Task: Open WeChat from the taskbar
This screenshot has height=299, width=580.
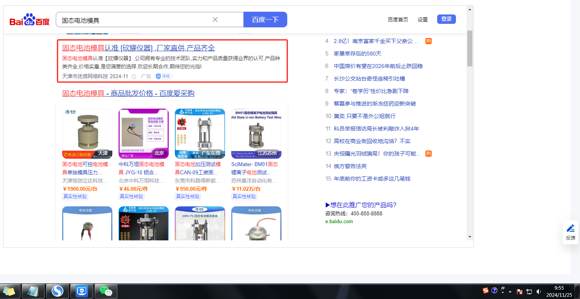Action: 106,291
